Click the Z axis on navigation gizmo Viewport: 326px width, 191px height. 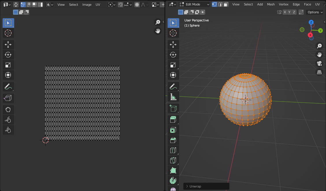(311, 22)
